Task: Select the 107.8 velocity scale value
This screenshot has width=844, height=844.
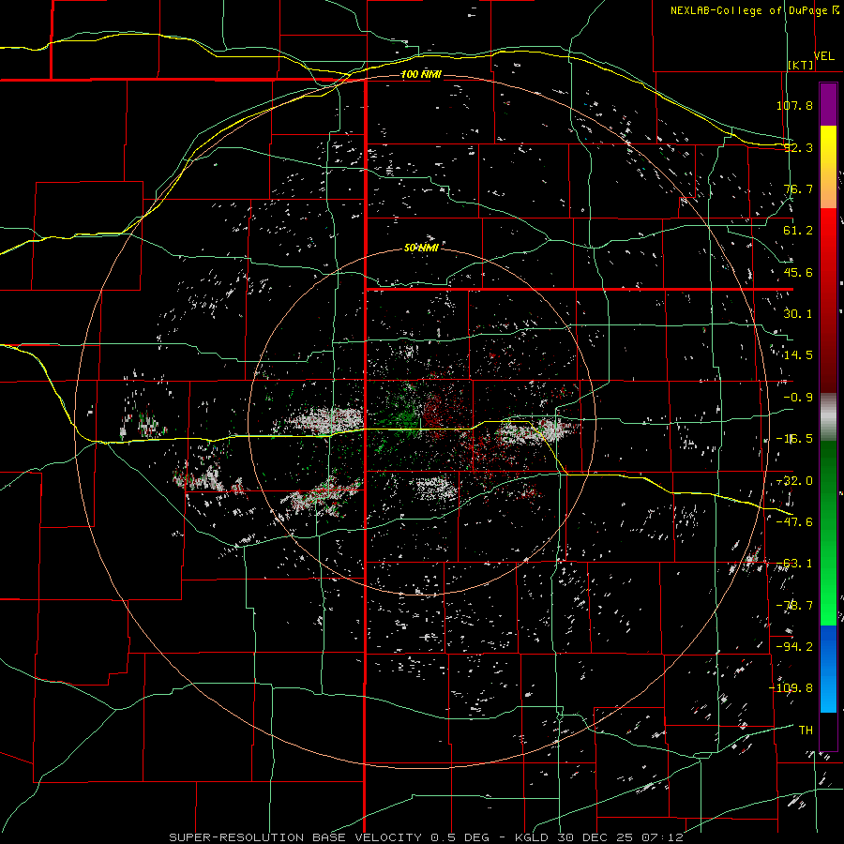Action: click(794, 105)
